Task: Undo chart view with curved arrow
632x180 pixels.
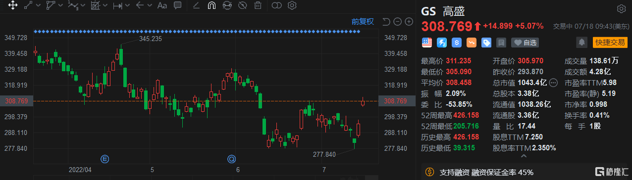Action: (387, 21)
